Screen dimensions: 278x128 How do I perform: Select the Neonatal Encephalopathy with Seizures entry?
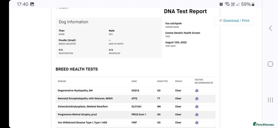point(85,99)
